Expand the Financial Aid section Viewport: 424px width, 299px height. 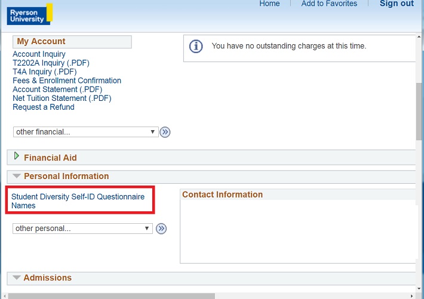pyautogui.click(x=17, y=157)
